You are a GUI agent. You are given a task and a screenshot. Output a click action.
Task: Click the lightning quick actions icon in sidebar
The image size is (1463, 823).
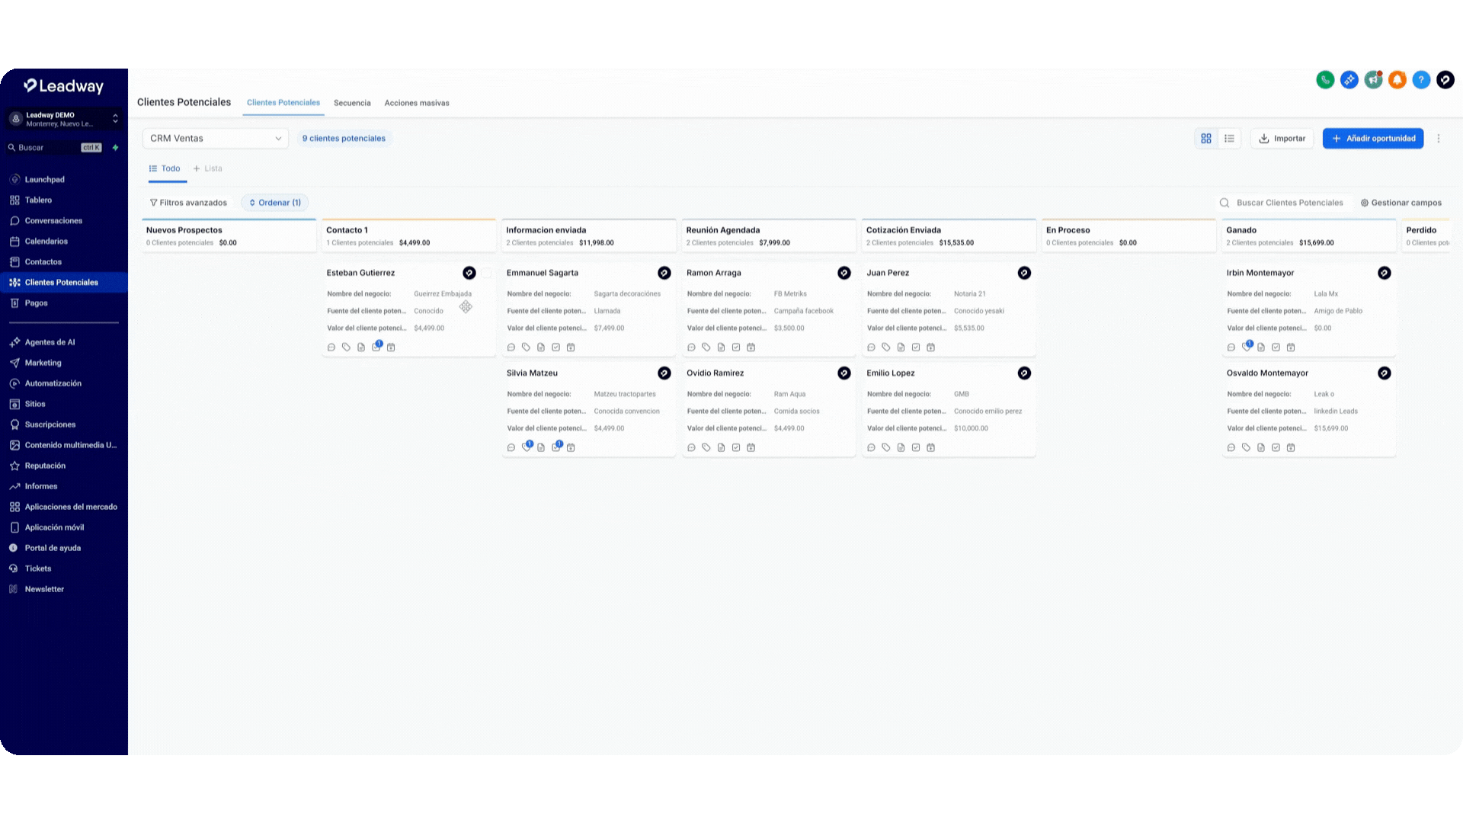click(x=116, y=148)
